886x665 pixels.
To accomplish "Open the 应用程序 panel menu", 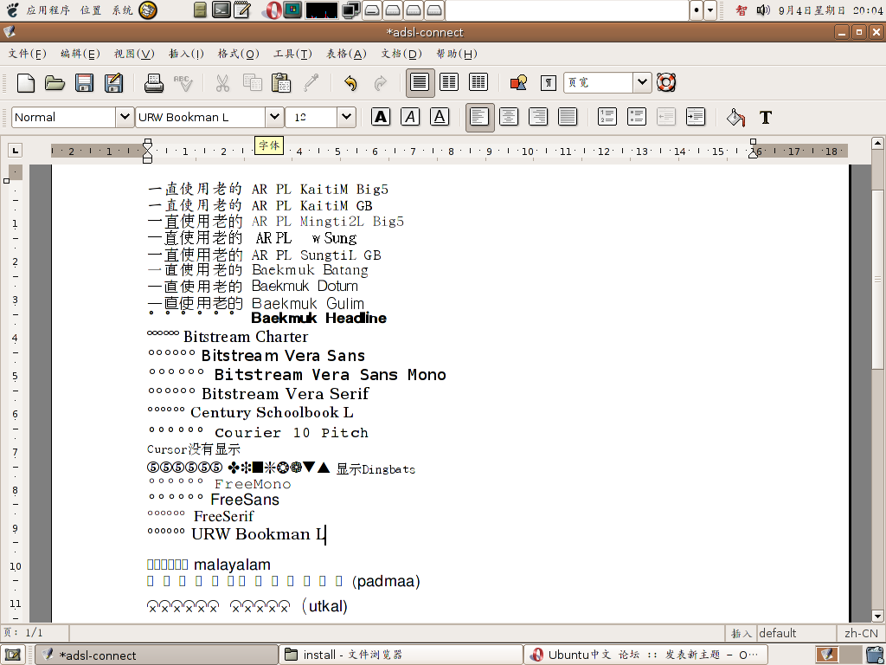I will (x=48, y=10).
